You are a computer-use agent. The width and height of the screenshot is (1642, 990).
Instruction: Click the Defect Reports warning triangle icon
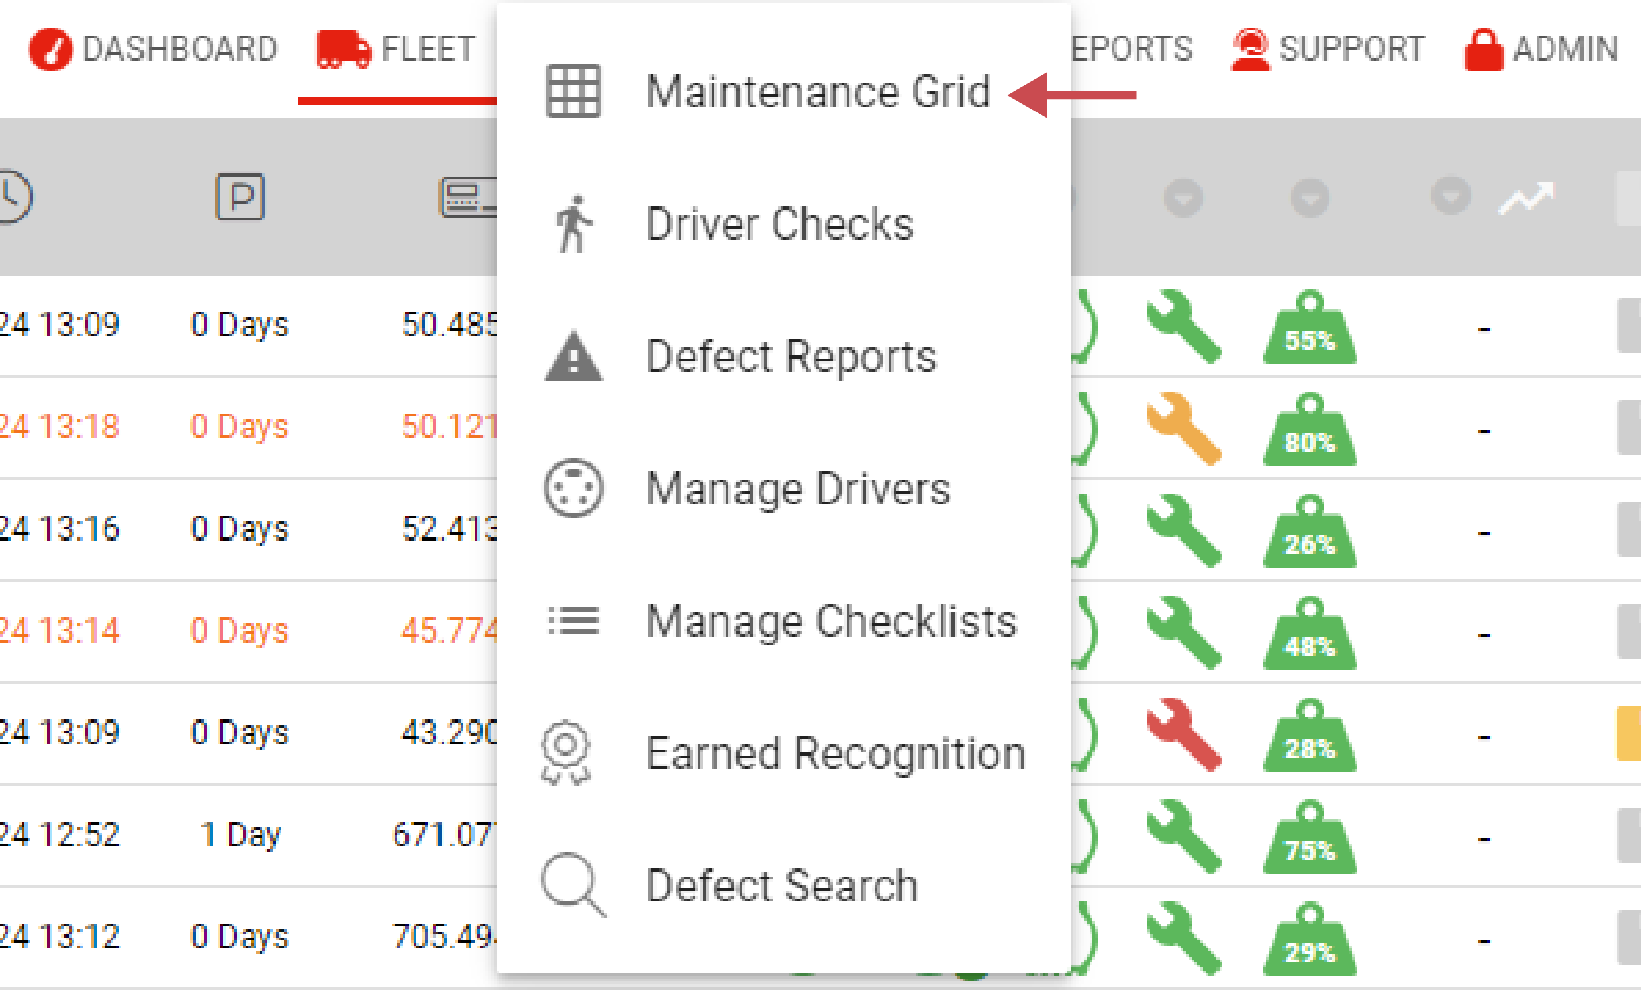coord(573,357)
